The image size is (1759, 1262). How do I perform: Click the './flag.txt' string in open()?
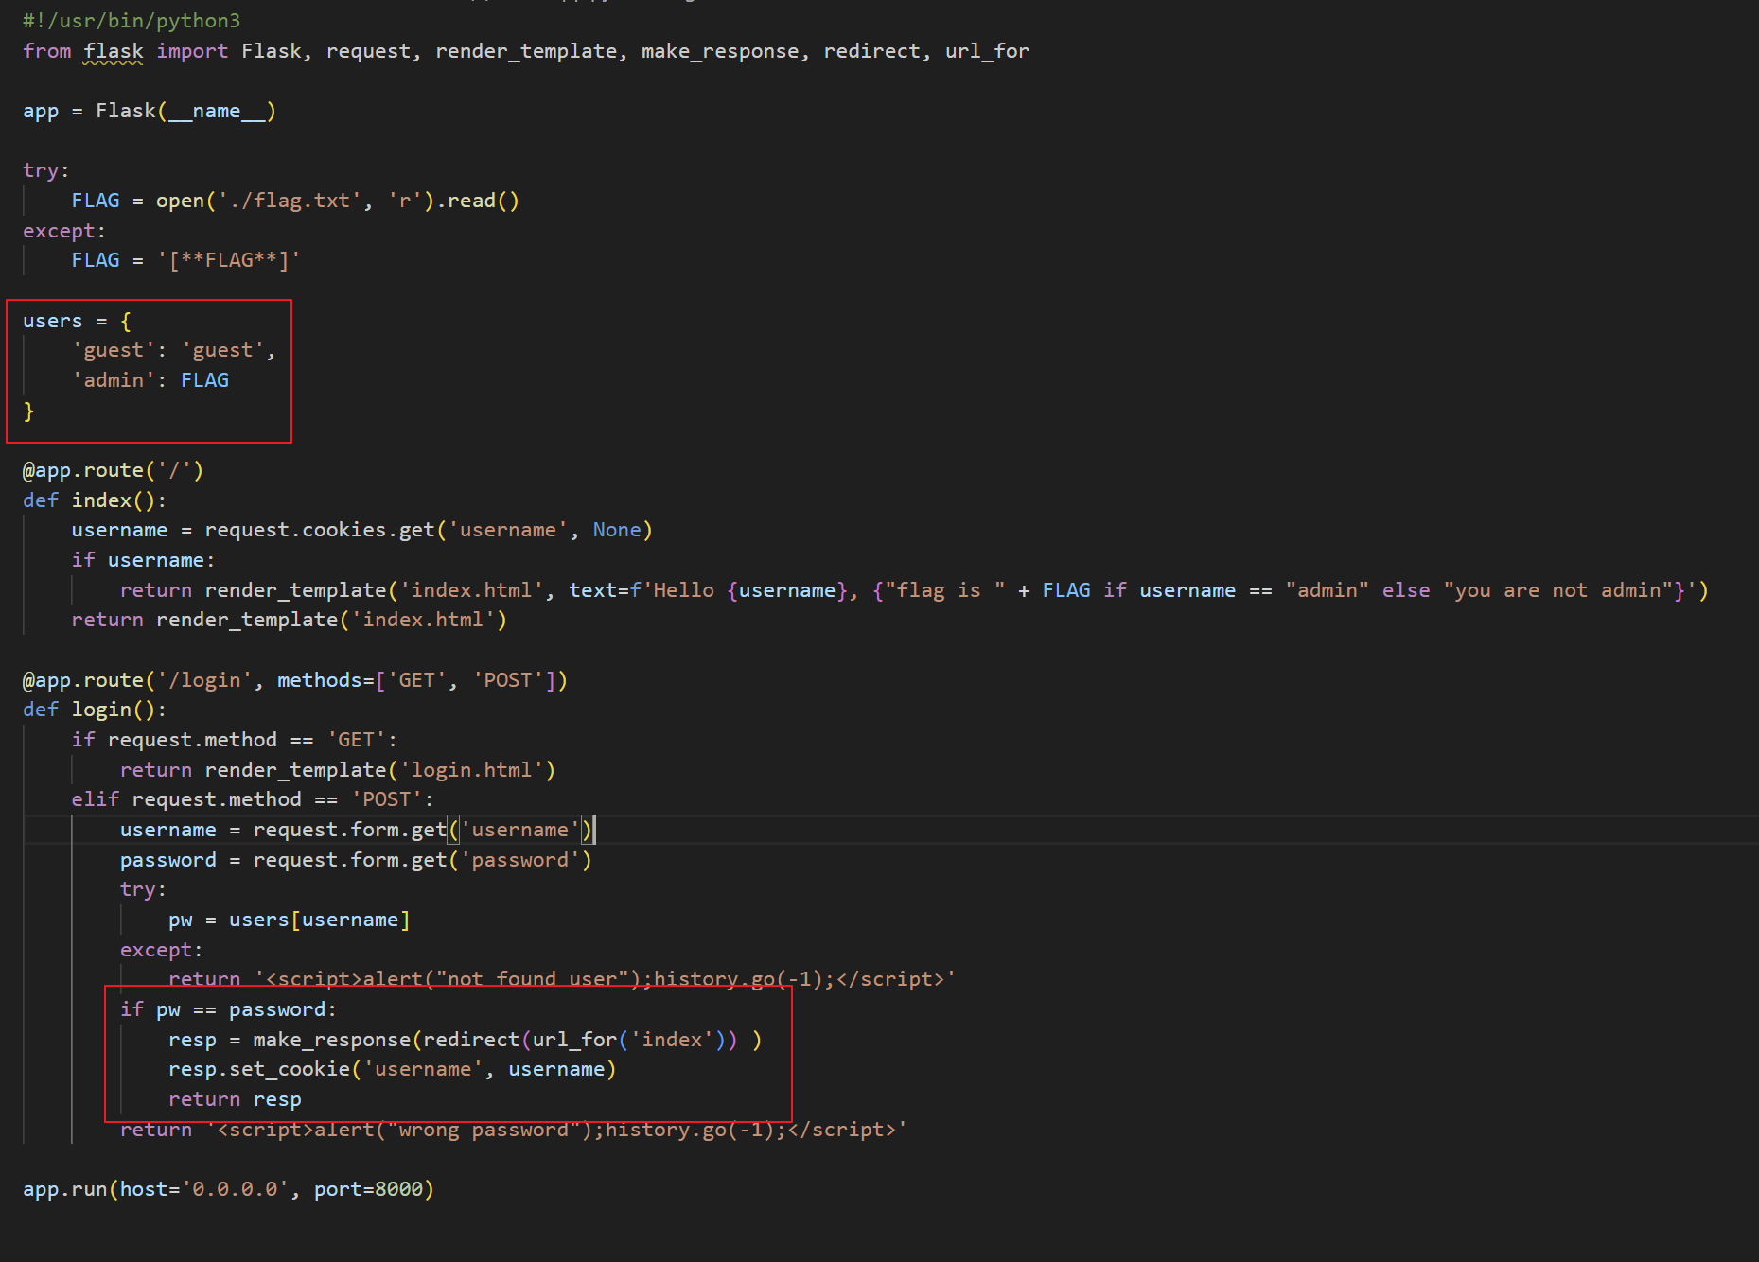tap(290, 201)
